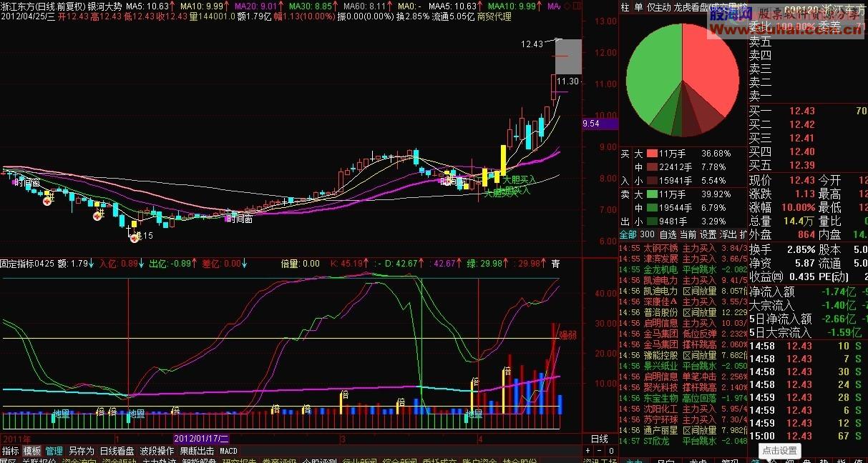
Task: Select the 波段操作 template
Action: pyautogui.click(x=157, y=451)
